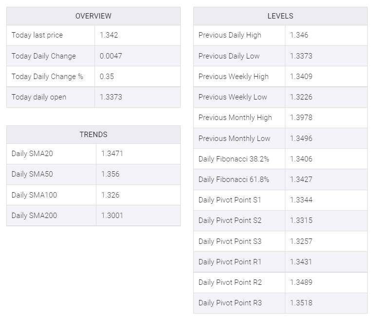Select the Today last price row label
Screen dimensions: 373x319
tap(37, 35)
